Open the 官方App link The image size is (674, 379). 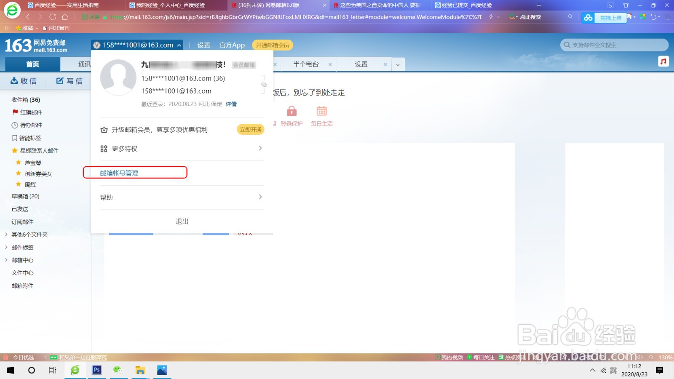pos(232,45)
